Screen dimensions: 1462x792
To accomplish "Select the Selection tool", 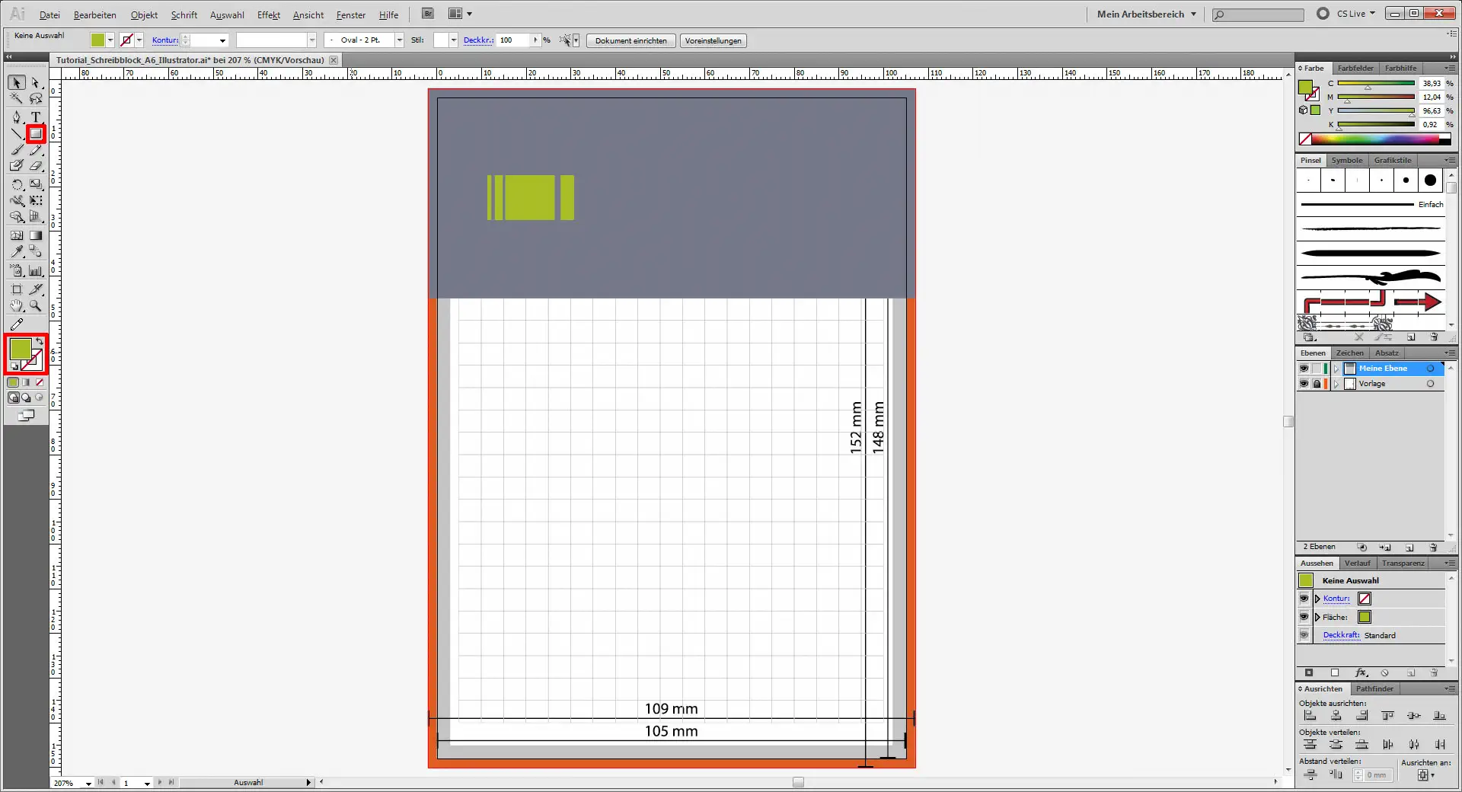I will coord(16,82).
